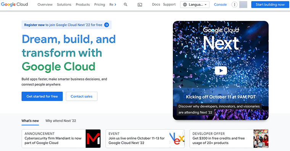The image size is (290, 151).
Task: Switch to Why attend Next '22 tab
Action: pos(61,121)
